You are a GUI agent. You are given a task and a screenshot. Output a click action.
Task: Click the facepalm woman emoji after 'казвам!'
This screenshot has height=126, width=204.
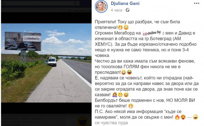(x=115, y=95)
